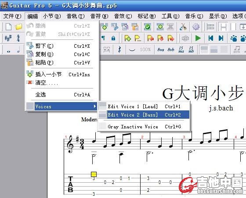Screen dimensions: 246x198
Task: Open the gear settings toolbar icon
Action: point(196,27)
